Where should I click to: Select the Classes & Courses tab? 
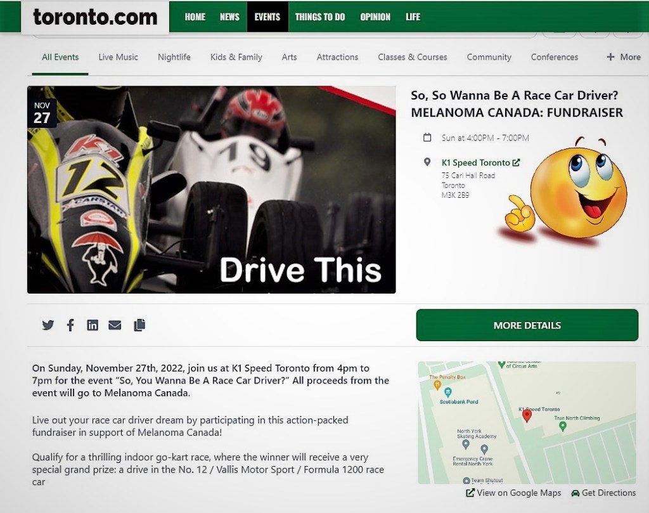[x=412, y=57]
